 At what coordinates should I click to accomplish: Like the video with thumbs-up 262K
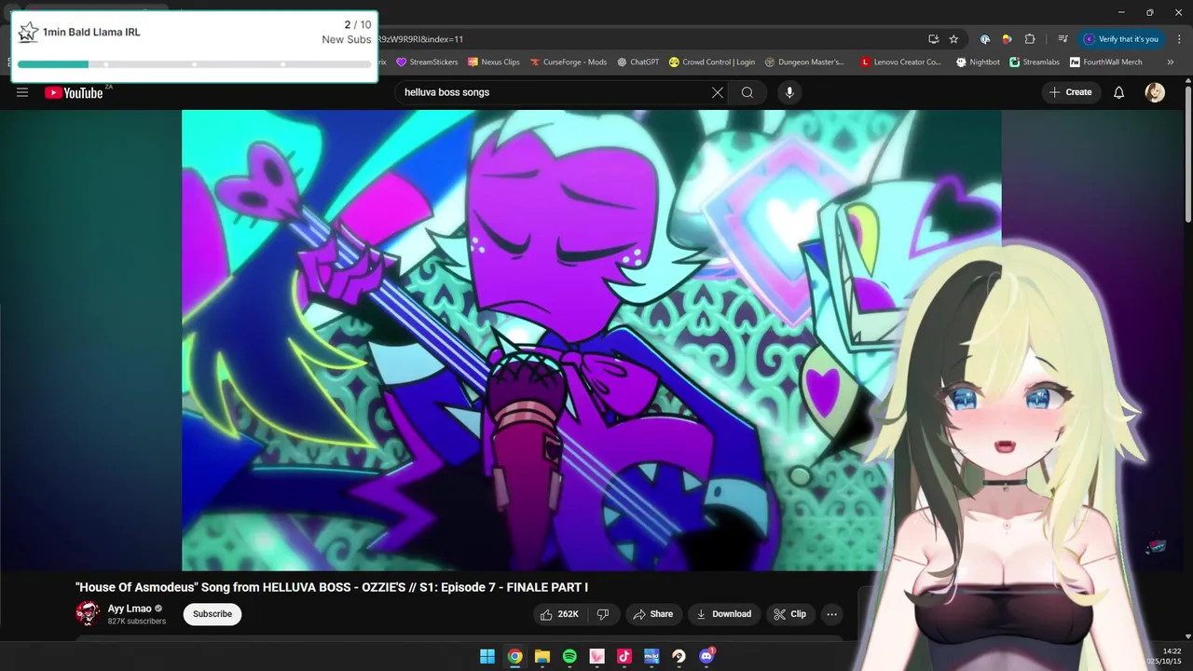click(559, 614)
